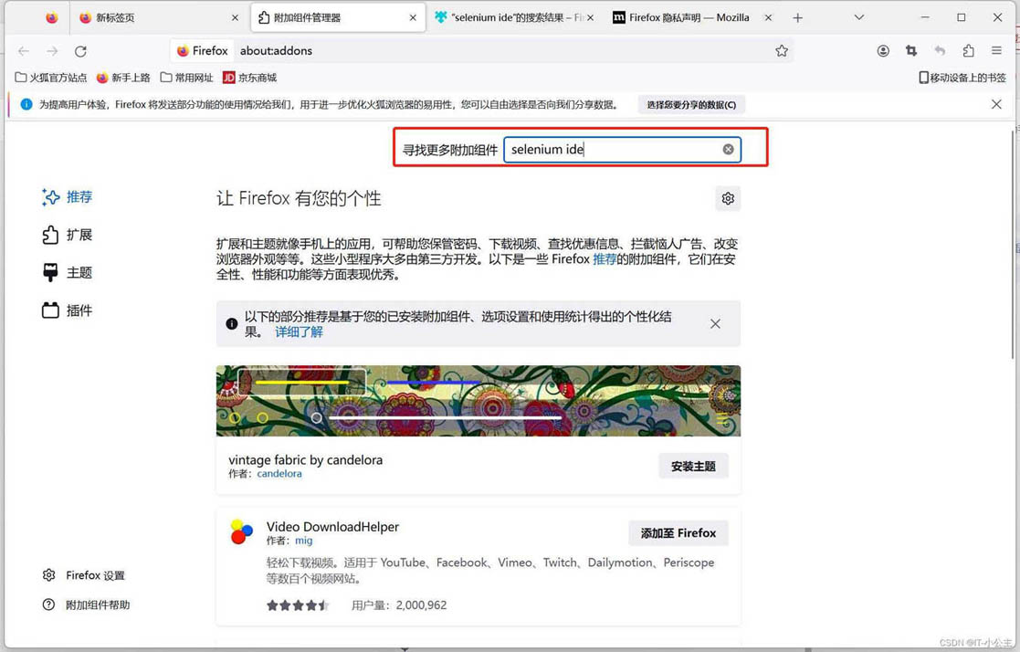
Task: Click the Video DownloadHelper title
Action: [332, 526]
